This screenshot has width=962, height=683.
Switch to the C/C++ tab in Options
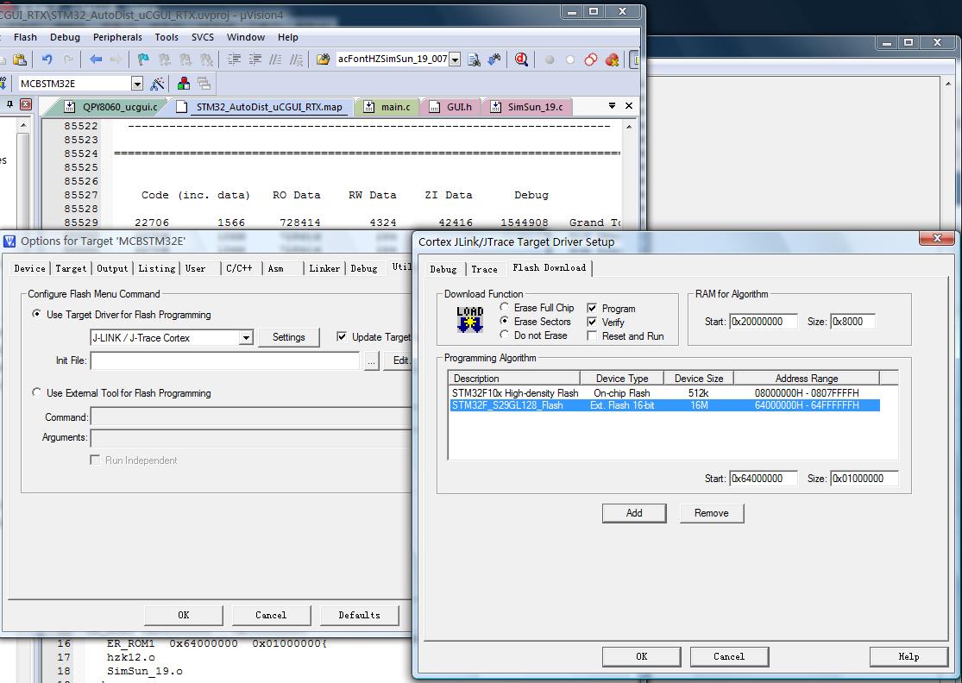click(239, 268)
